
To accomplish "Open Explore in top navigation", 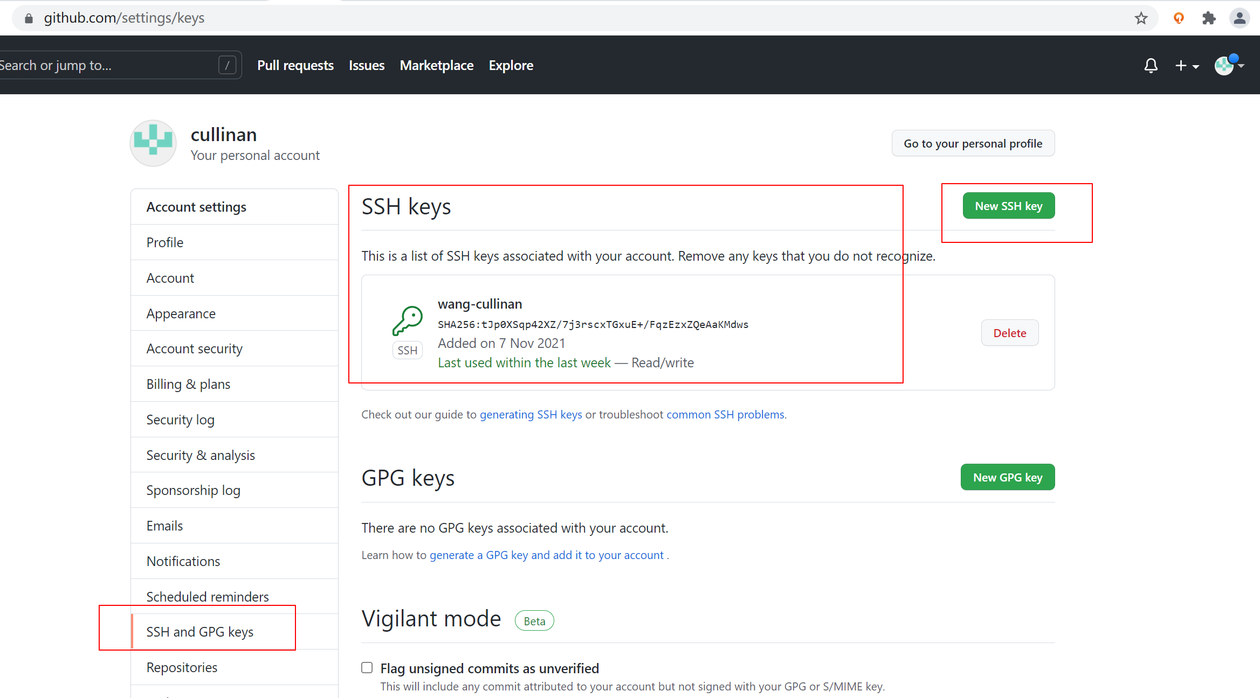I will point(511,65).
